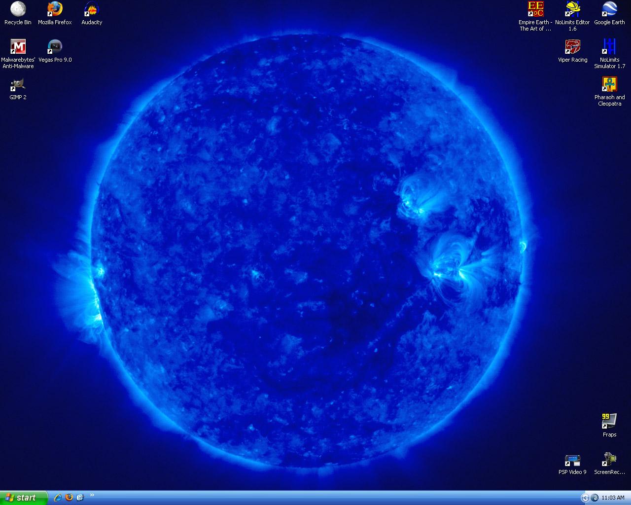Image resolution: width=631 pixels, height=505 pixels.
Task: Open the Start menu
Action: click(24, 498)
